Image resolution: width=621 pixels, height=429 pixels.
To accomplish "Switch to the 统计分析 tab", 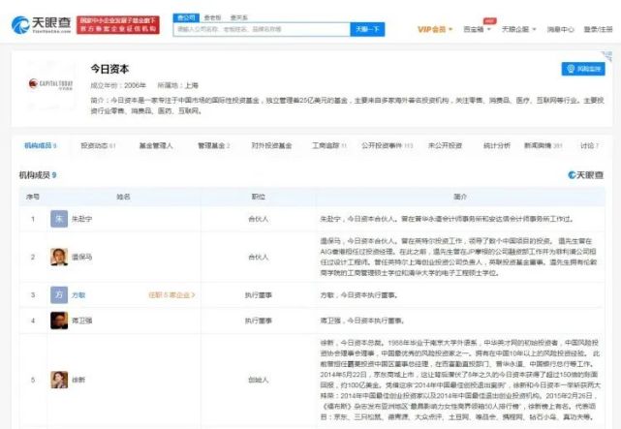I will pos(497,145).
